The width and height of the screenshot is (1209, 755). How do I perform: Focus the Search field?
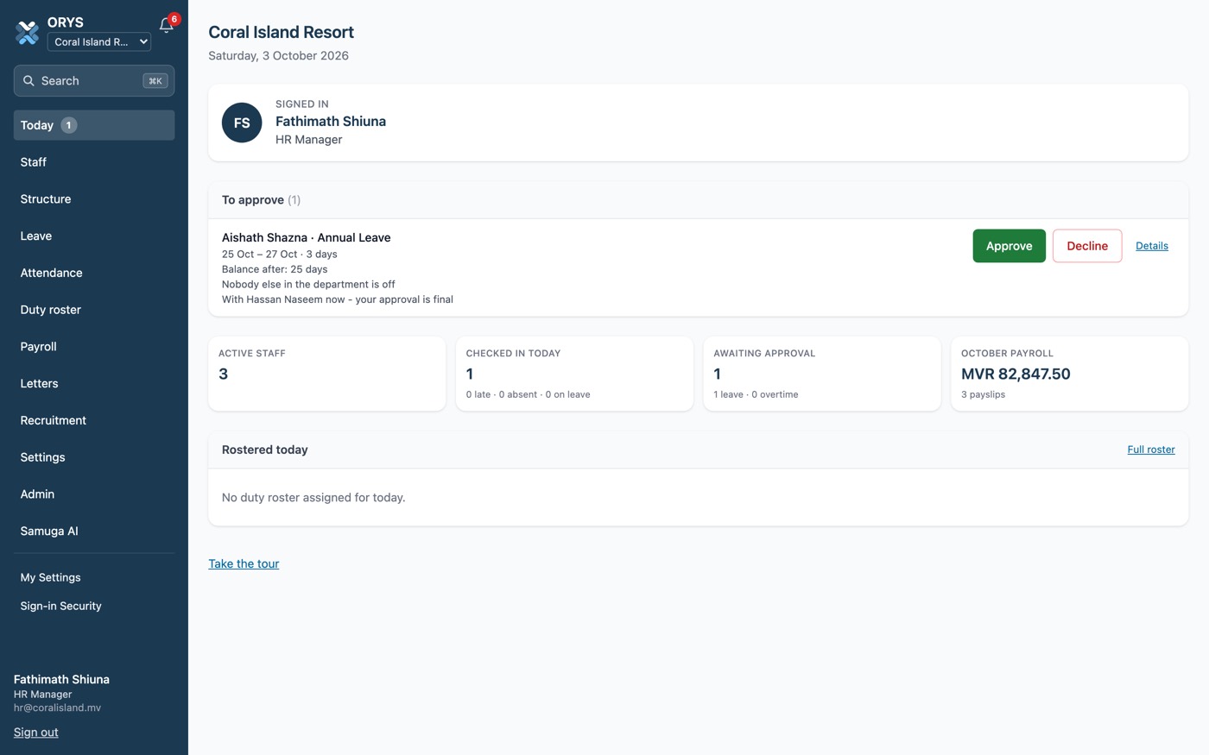tap(94, 81)
